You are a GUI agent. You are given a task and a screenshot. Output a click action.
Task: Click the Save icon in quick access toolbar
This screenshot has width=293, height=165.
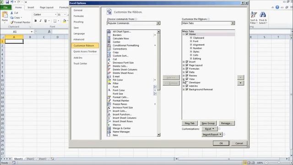(7, 2)
